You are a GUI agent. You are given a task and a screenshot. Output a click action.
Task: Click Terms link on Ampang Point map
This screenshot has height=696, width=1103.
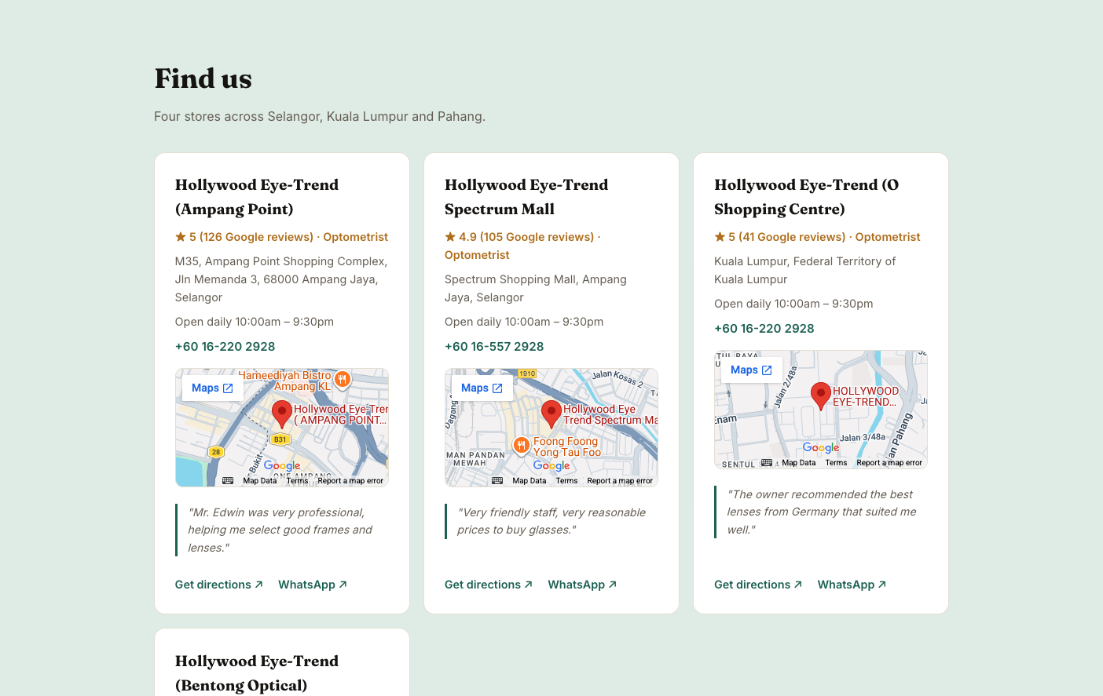[297, 481]
